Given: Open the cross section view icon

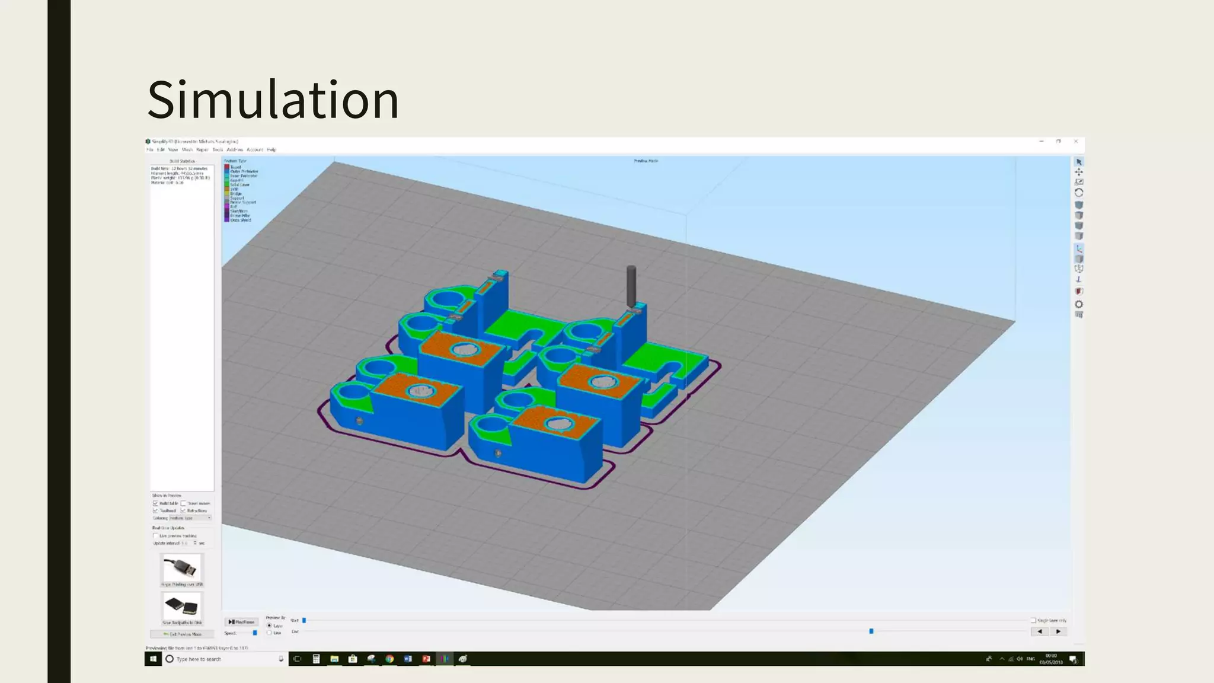Looking at the screenshot, I should [1079, 292].
